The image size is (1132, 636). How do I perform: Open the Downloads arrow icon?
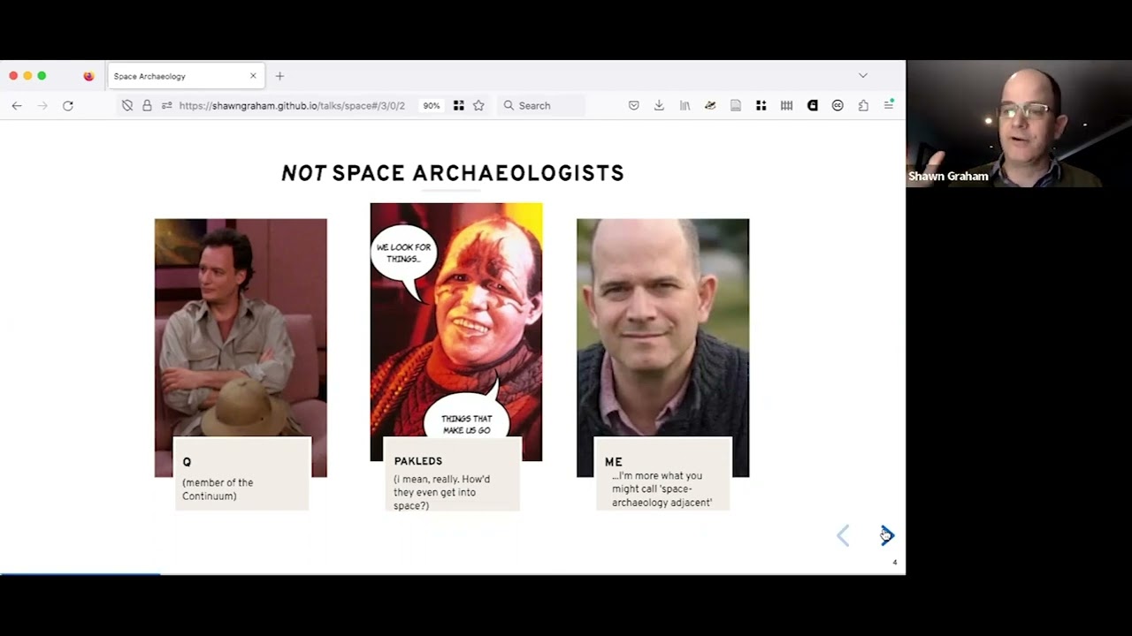click(x=659, y=105)
